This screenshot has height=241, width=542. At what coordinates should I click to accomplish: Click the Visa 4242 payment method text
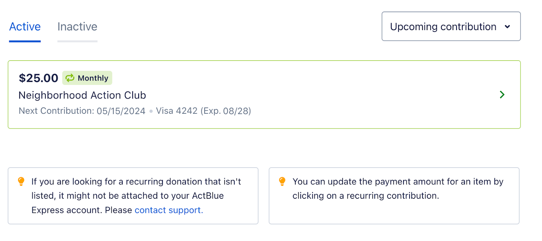click(176, 111)
